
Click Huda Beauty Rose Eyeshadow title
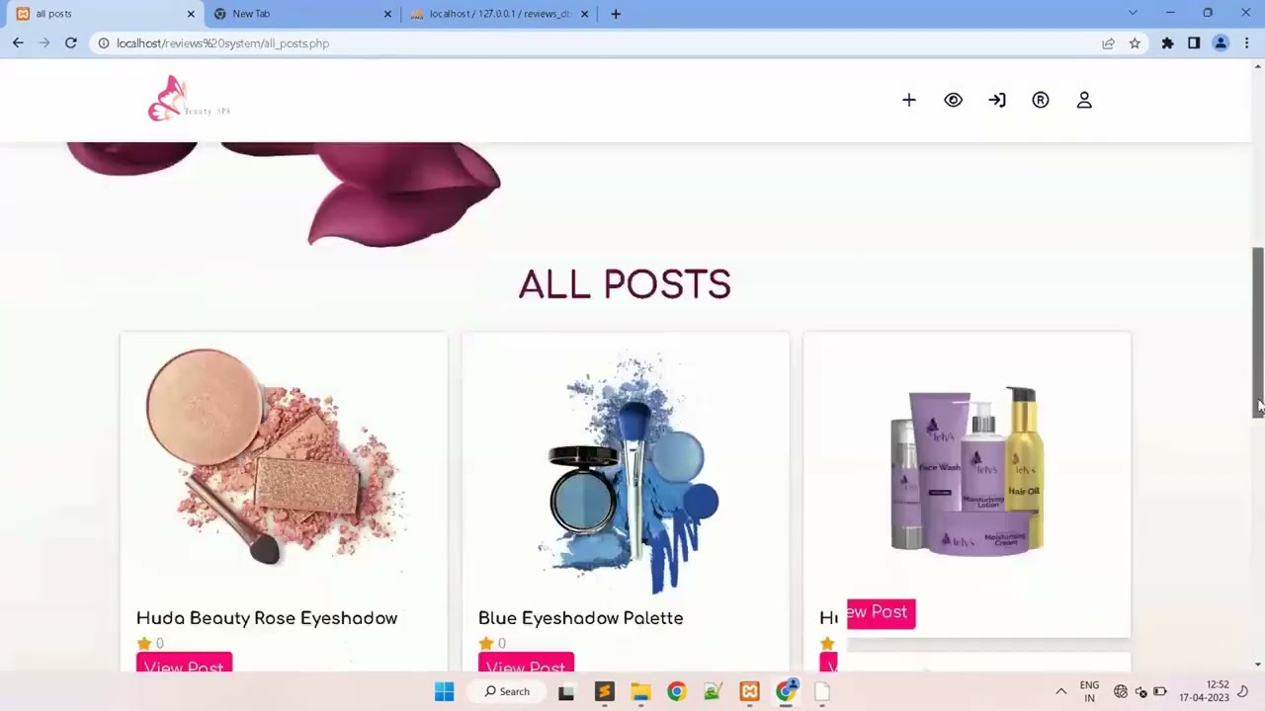point(267,618)
